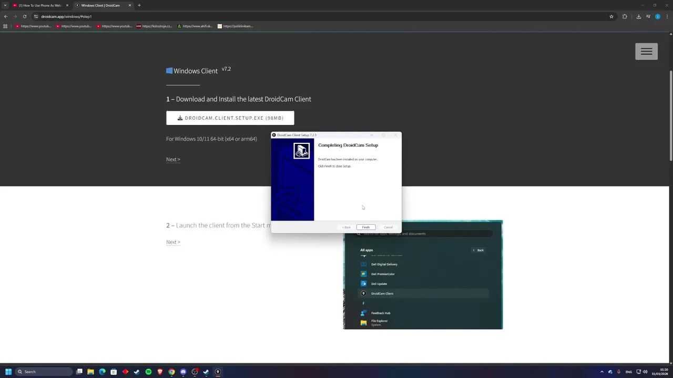Bookmark this page with the star icon
Viewport: 673px width, 378px height.
coord(611,16)
